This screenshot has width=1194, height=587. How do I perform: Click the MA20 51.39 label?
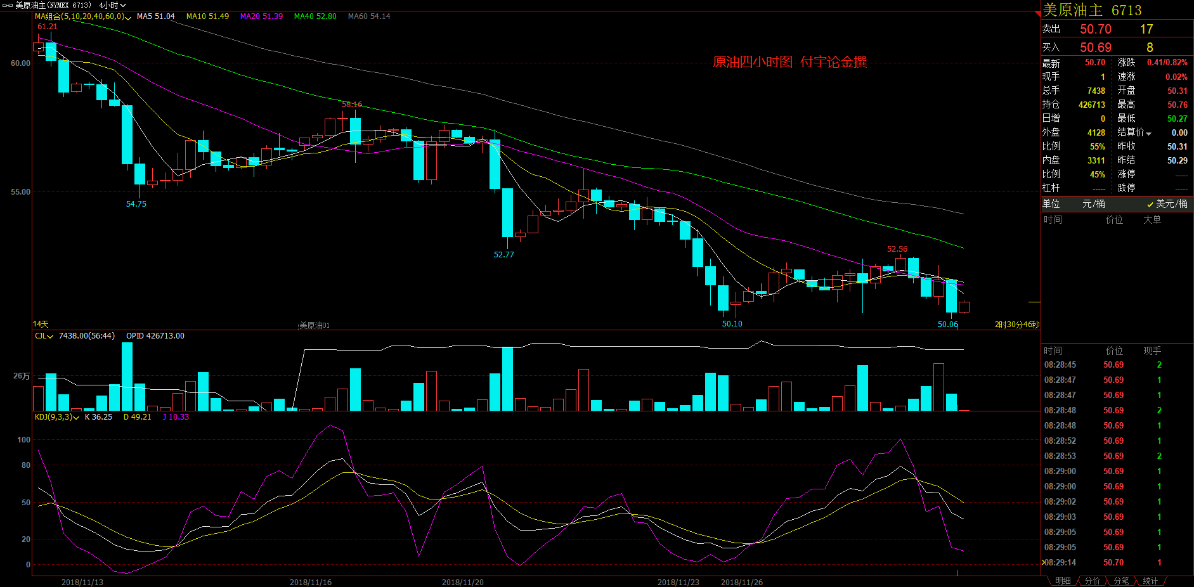(261, 16)
